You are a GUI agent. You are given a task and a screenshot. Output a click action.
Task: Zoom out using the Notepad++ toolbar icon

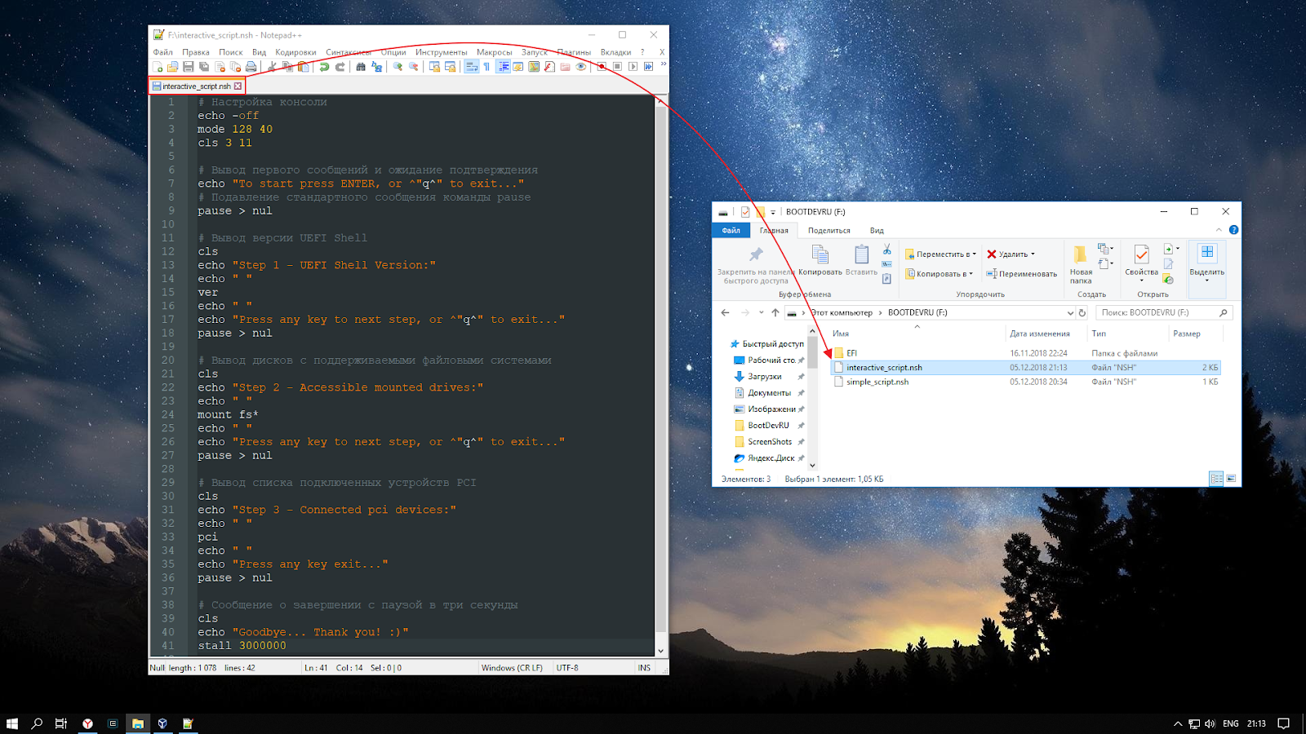click(413, 67)
